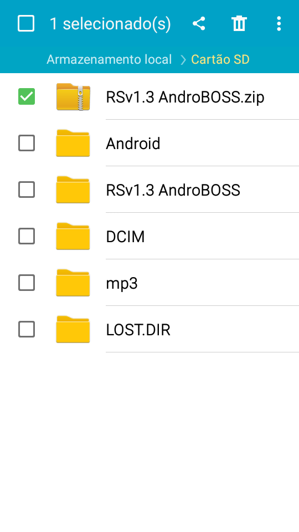Tap the LOST.DIR folder icon
The image size is (299, 532).
73,329
